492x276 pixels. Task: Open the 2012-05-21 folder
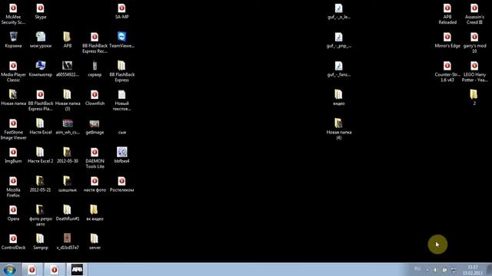tap(40, 184)
